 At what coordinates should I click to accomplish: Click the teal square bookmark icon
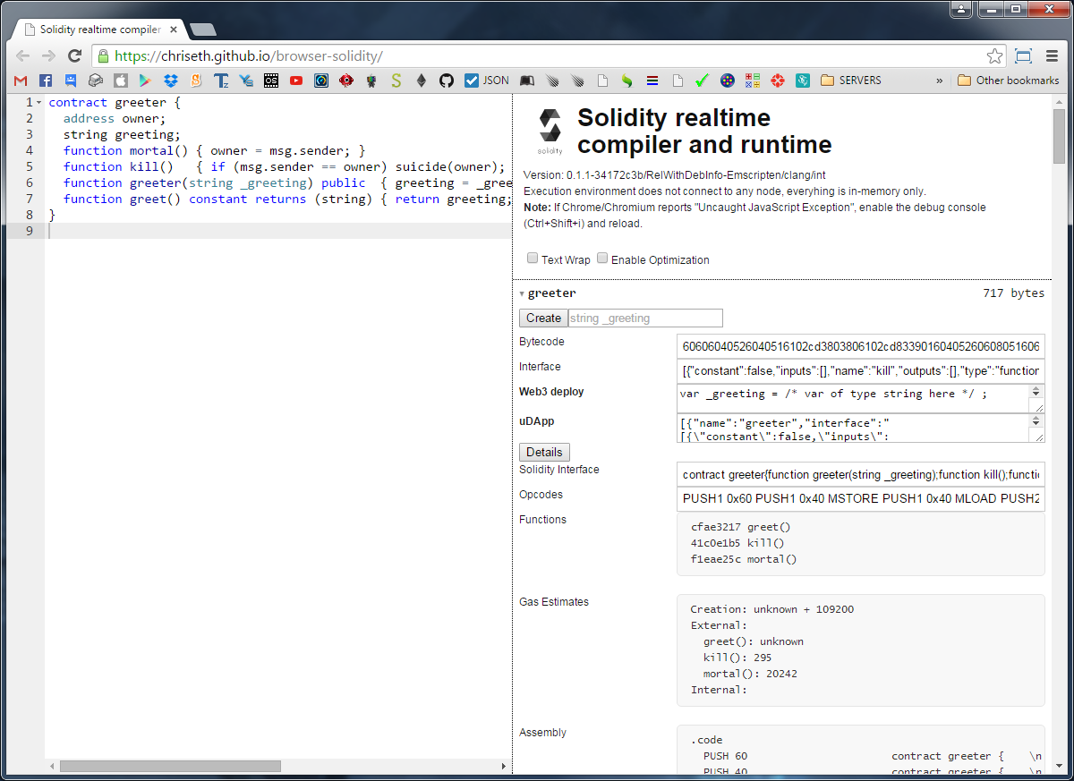[803, 81]
